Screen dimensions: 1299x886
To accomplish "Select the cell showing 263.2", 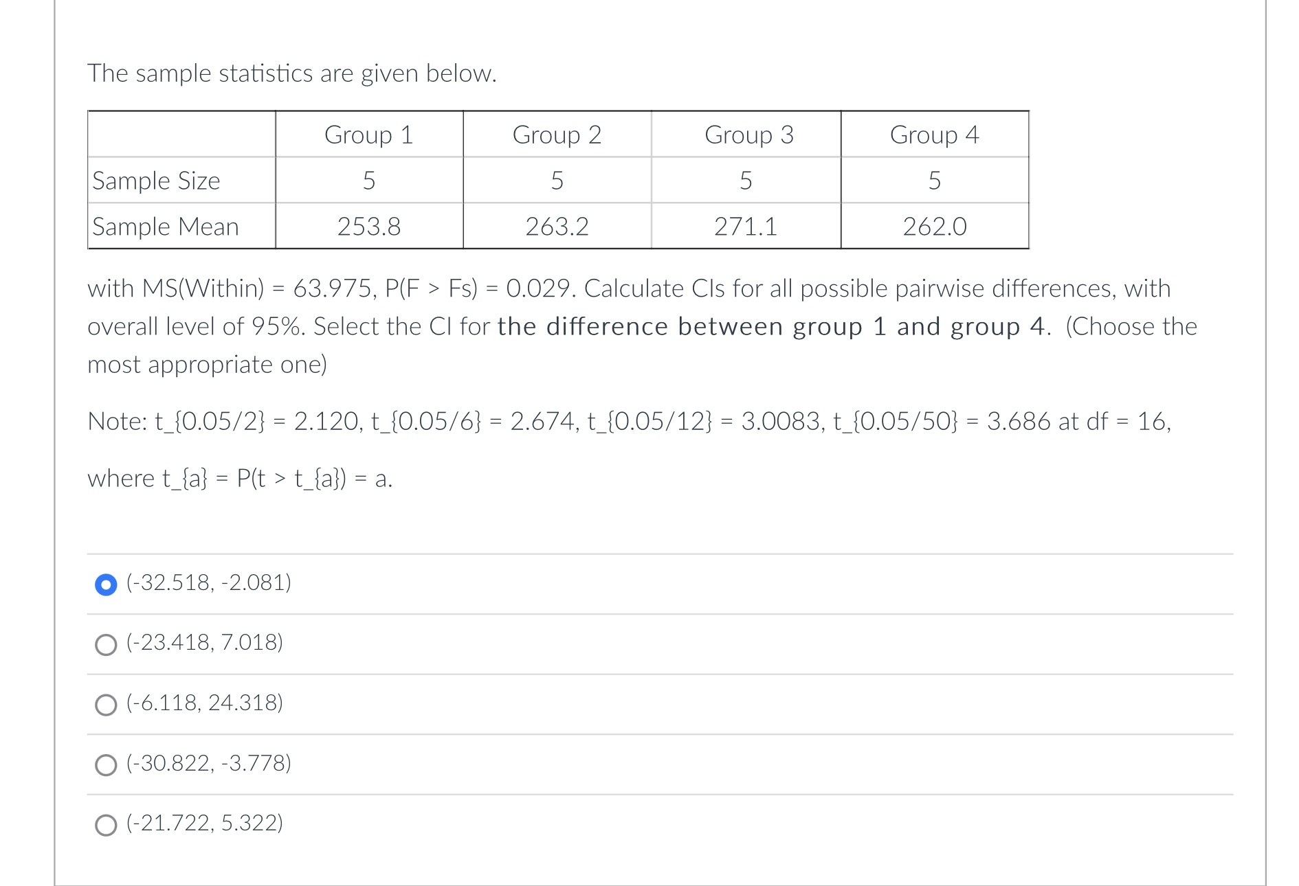I will click(557, 227).
